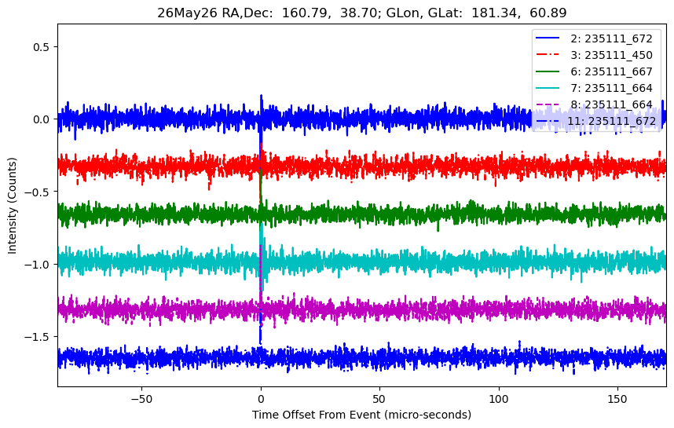Image resolution: width=674 pixels, height=428 pixels.
Task: Click the 0 tick label on the x-axis
Action: tap(261, 399)
